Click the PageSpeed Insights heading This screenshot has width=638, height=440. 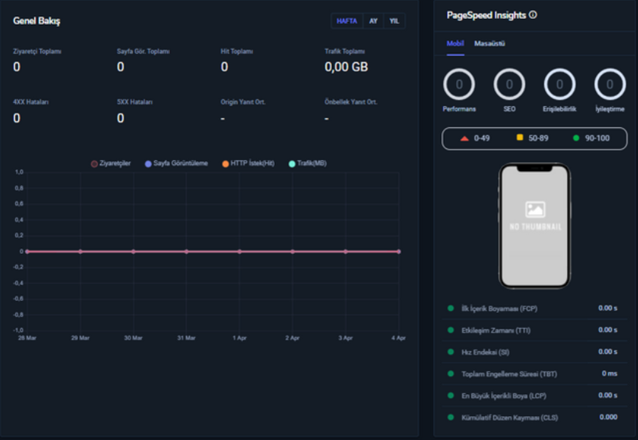pos(486,16)
